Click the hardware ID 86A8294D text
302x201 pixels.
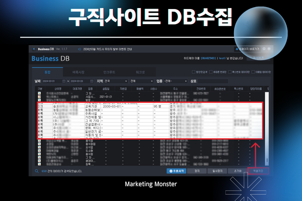point(208,58)
